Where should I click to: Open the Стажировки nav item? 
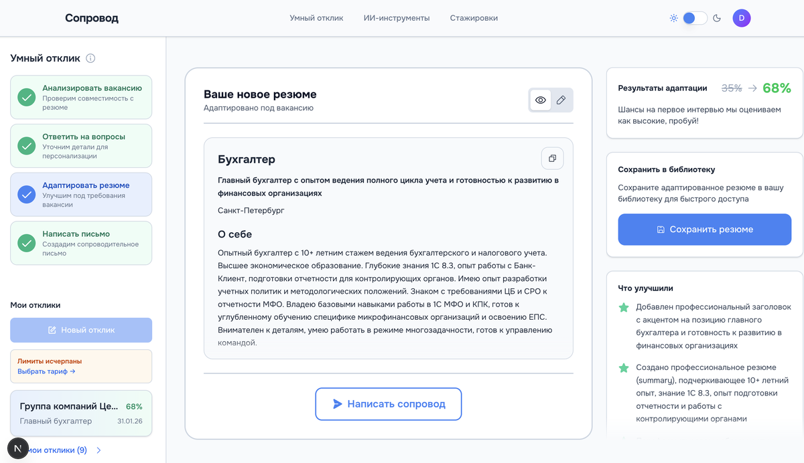point(474,18)
